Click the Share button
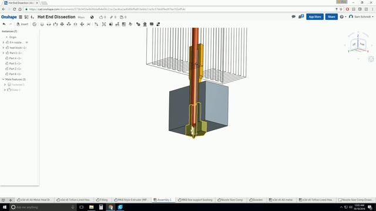Image resolution: width=376 pixels, height=211 pixels. tap(331, 17)
